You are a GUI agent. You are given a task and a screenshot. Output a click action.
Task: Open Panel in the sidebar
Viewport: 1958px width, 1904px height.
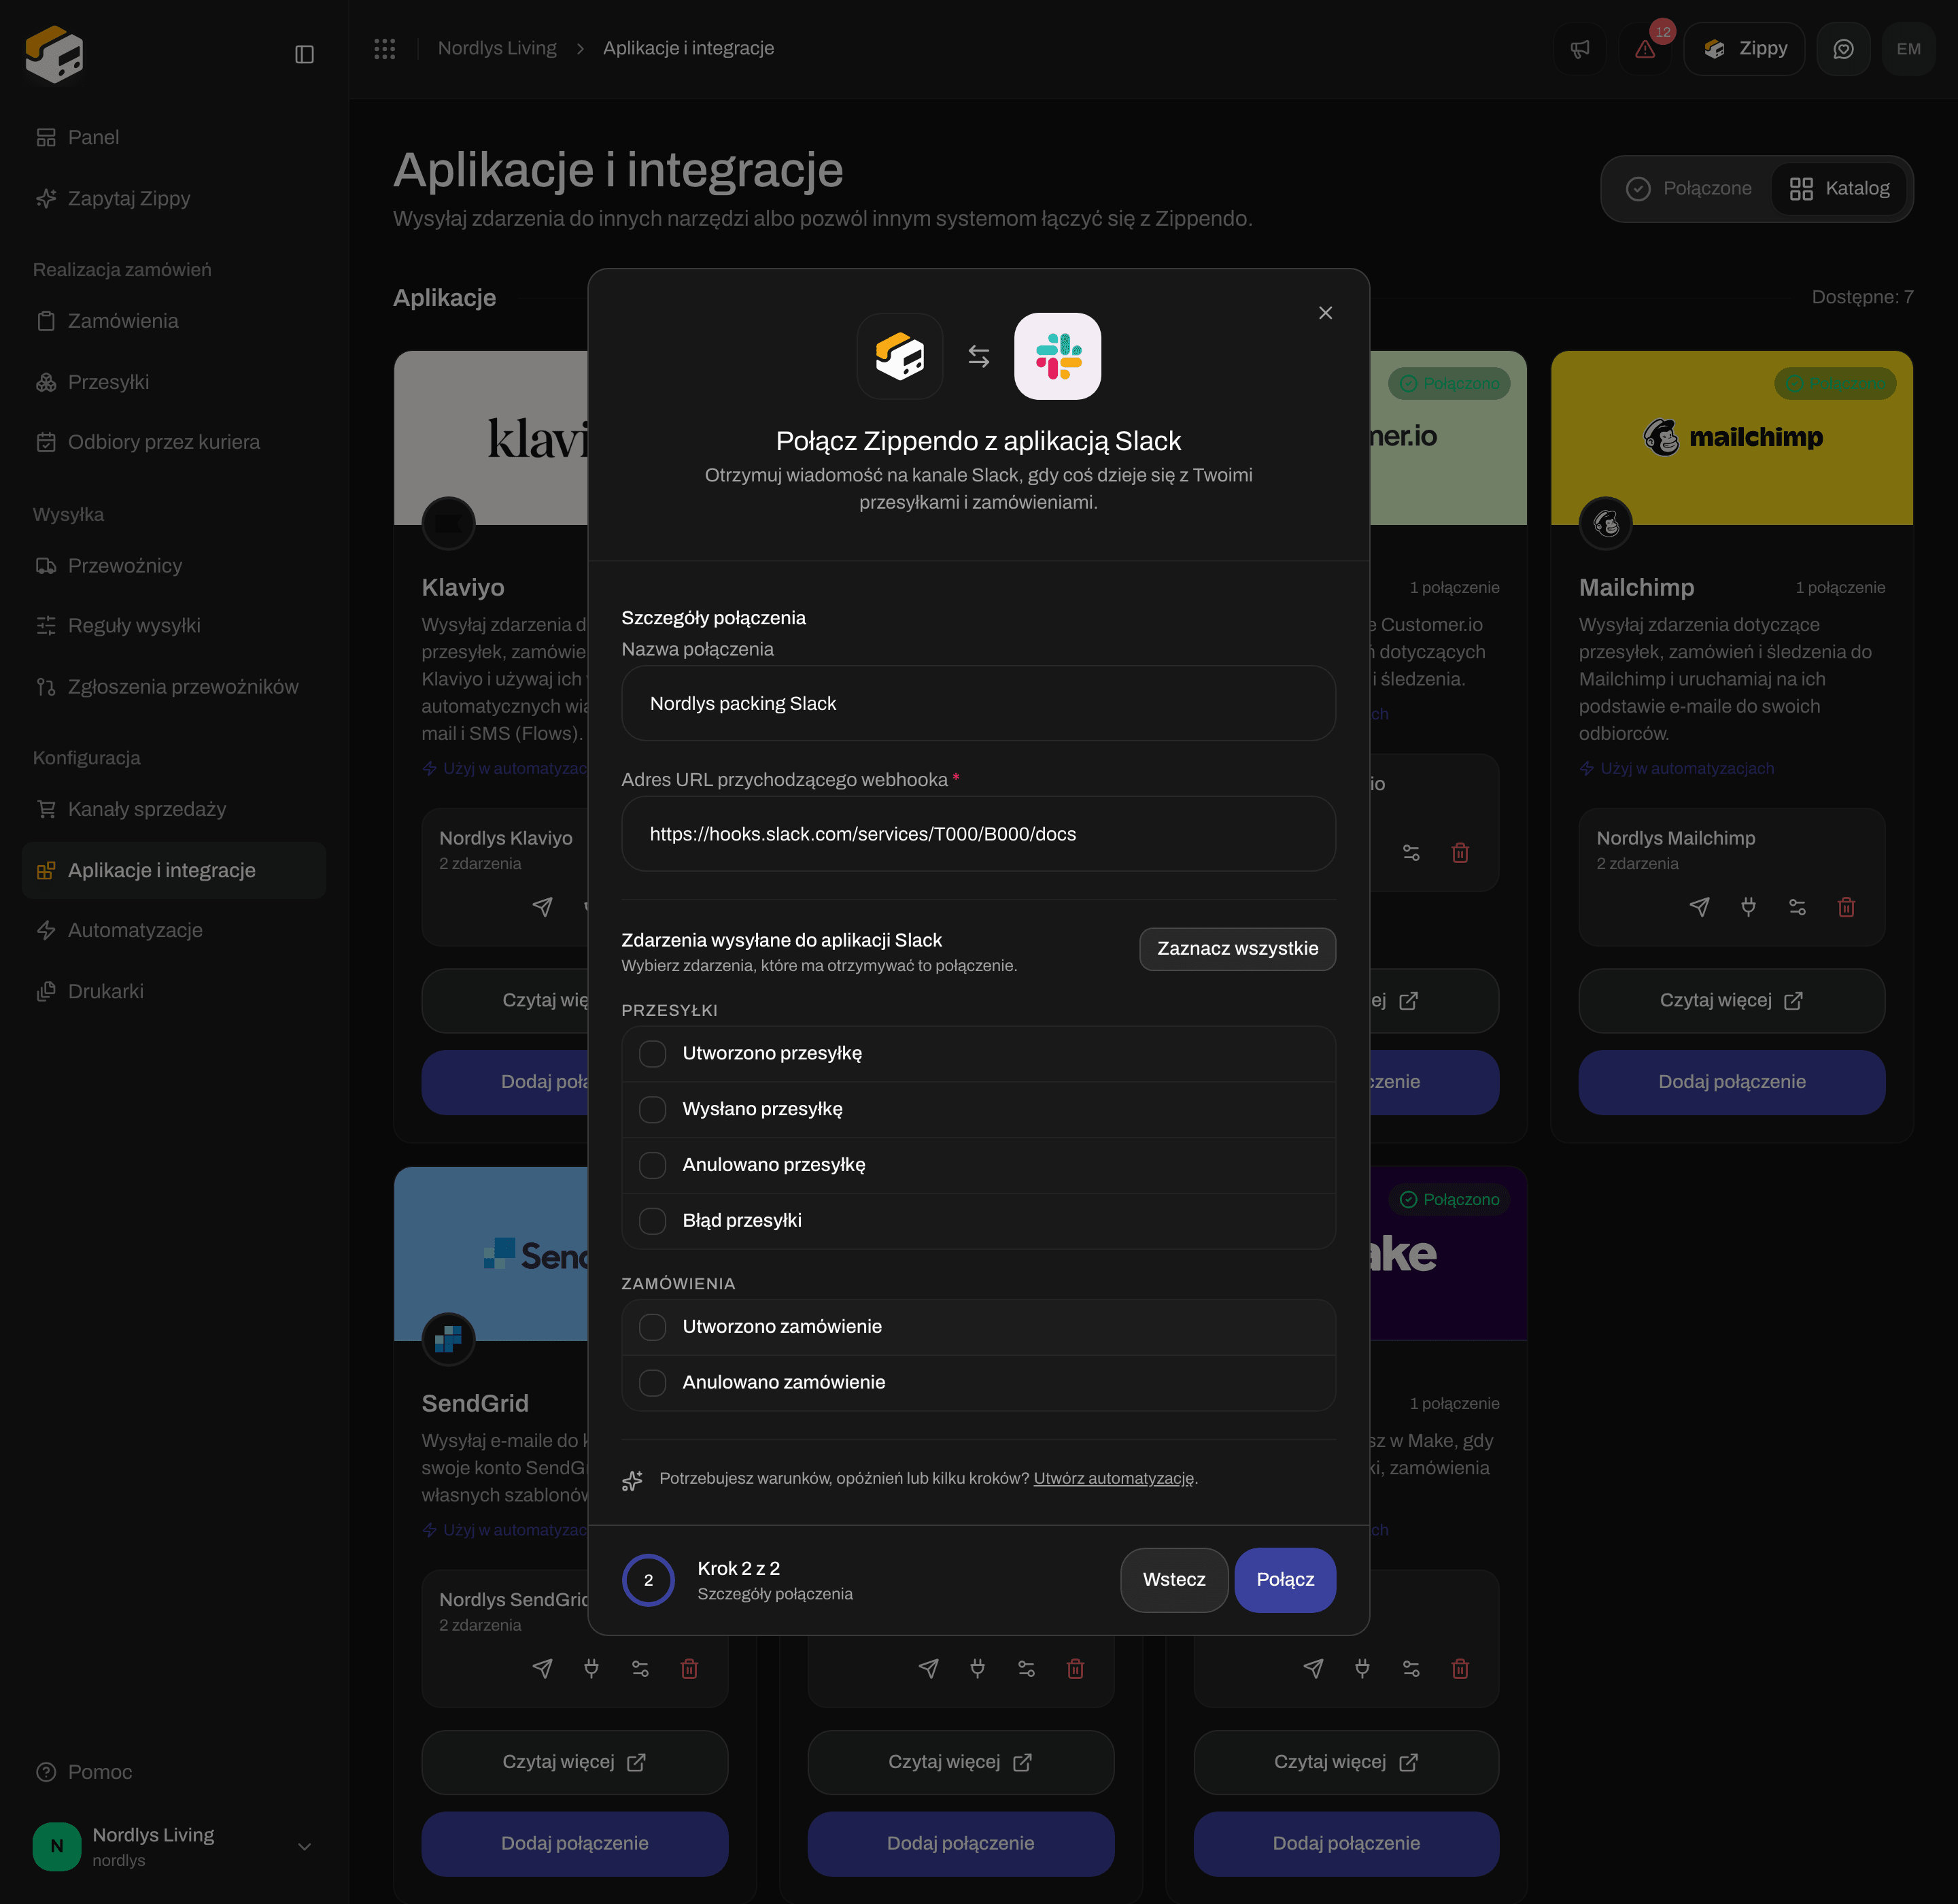pos(174,138)
